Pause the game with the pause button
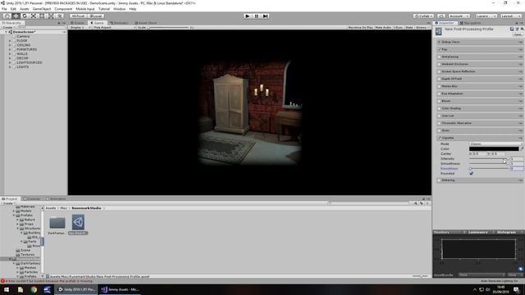The height and width of the screenshot is (295, 525). click(257, 16)
